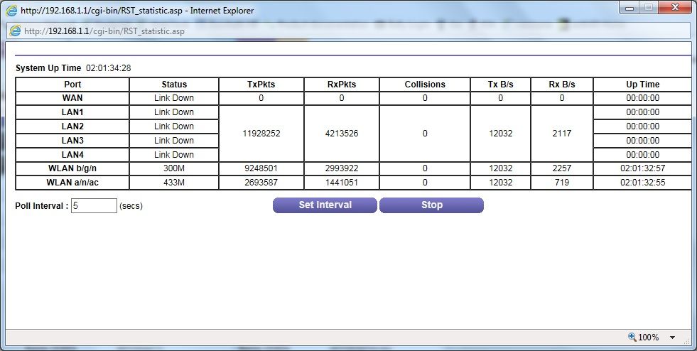Click the Status column header
Viewport: 697px width, 351px height.
pos(174,85)
